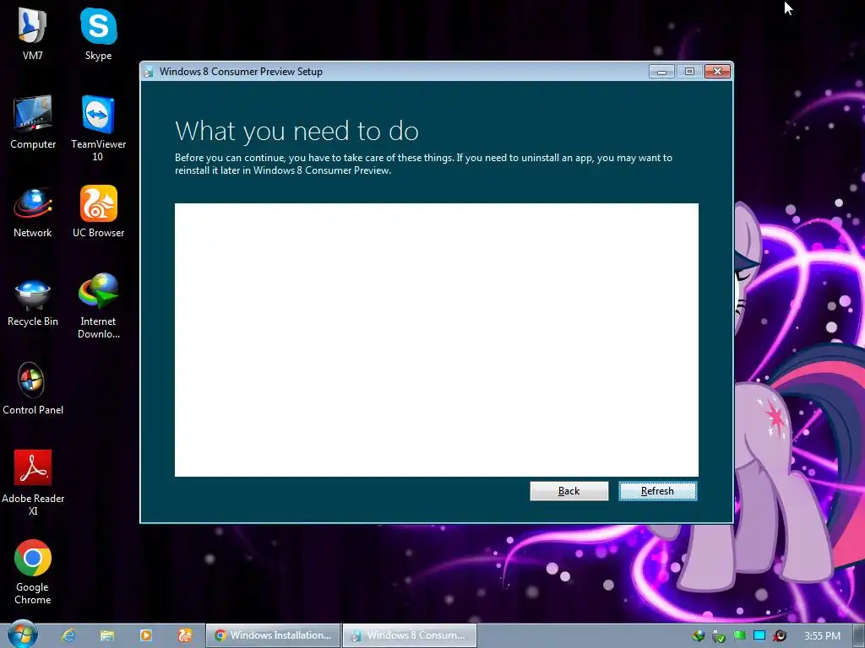Click the green monitor tray icon
The image size is (865, 648).
pos(739,636)
